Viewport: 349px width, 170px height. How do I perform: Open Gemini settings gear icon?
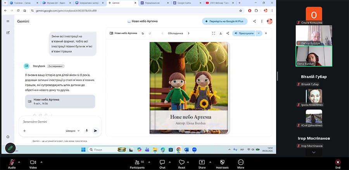[8, 137]
